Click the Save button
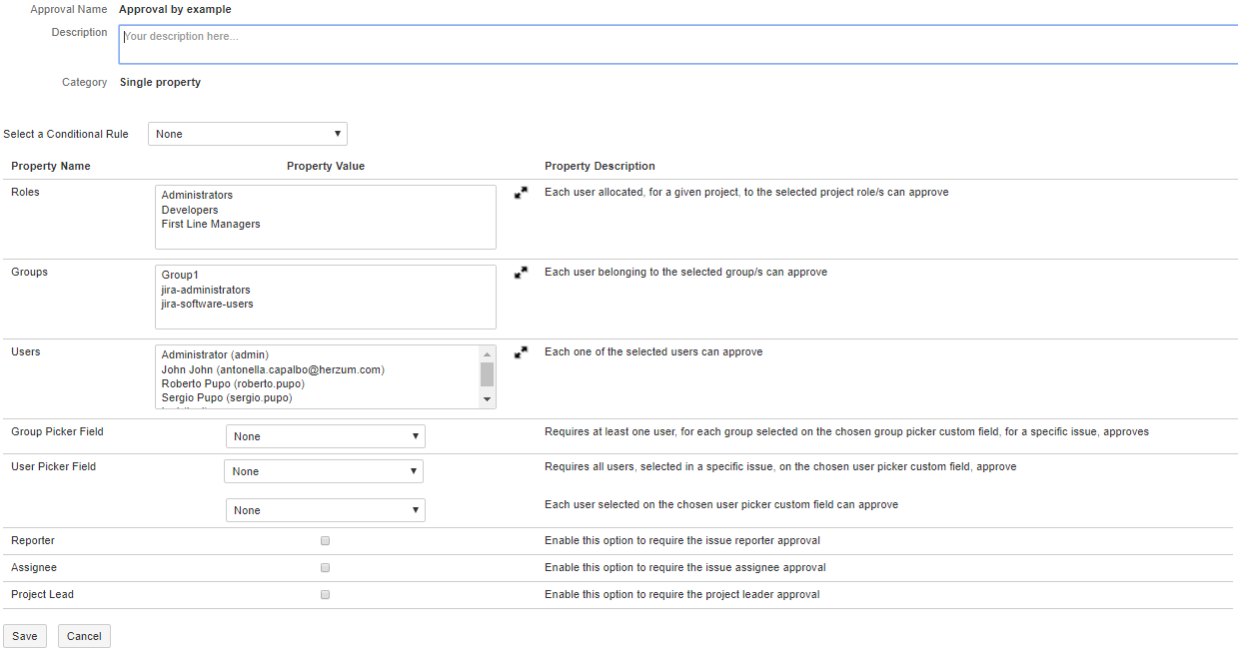 (25, 636)
